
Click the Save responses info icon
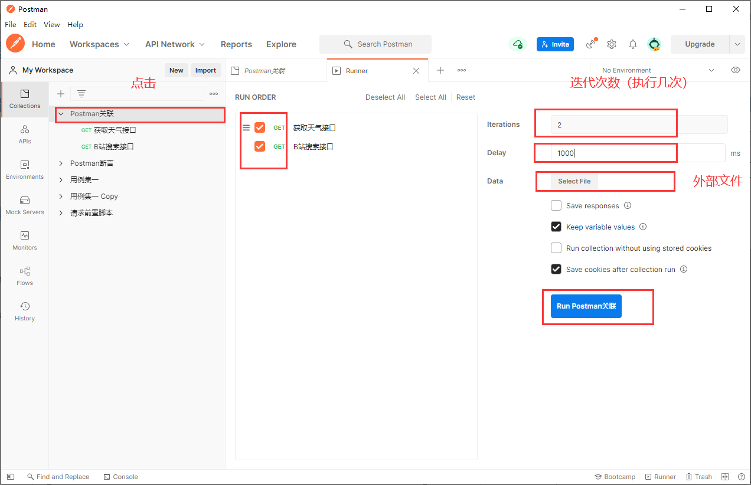point(628,206)
